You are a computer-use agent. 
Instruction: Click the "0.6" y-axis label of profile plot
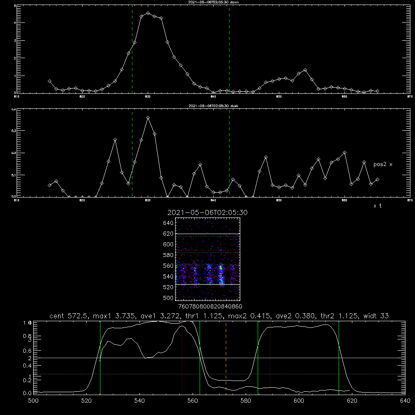(27, 351)
